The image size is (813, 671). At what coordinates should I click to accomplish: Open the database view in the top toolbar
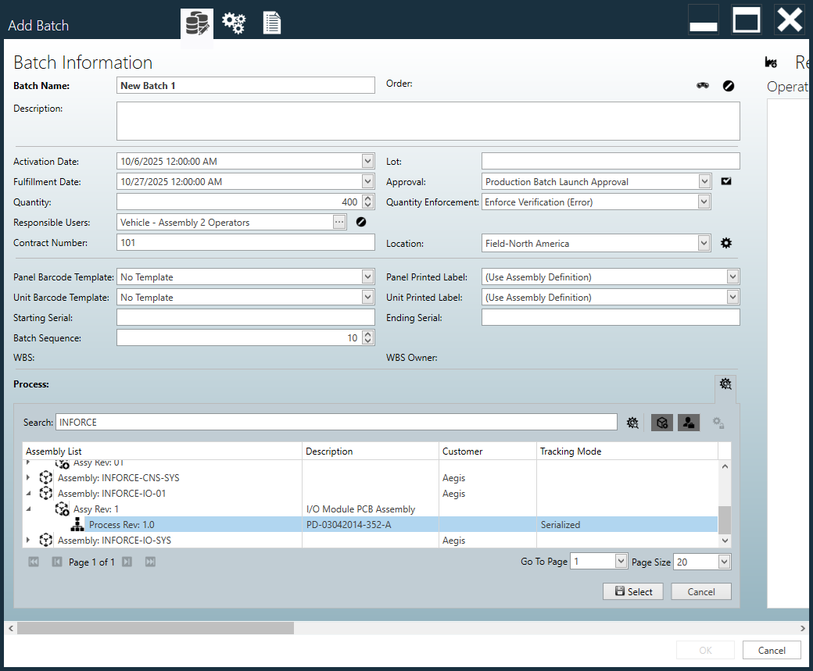196,23
